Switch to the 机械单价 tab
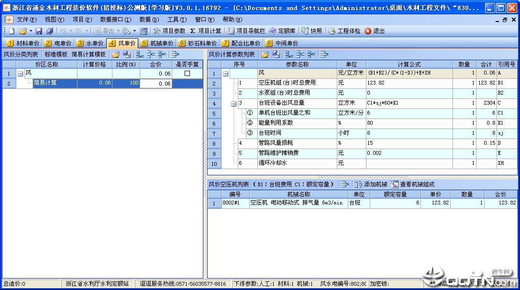This screenshot has height=290, width=520. (157, 43)
